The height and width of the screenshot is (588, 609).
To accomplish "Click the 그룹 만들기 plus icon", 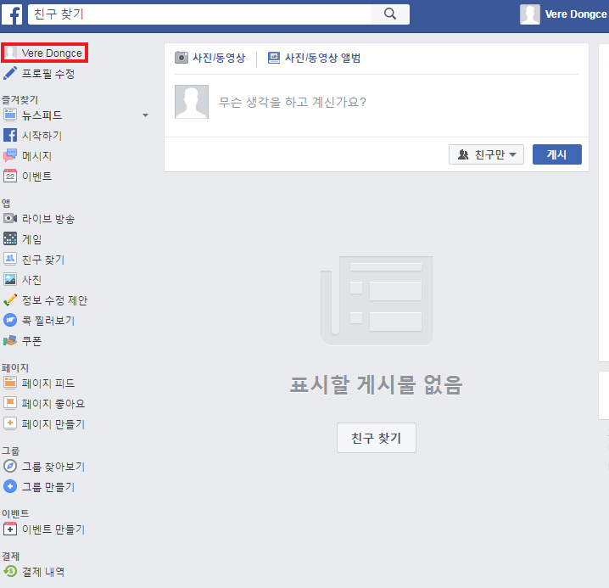I will [10, 486].
